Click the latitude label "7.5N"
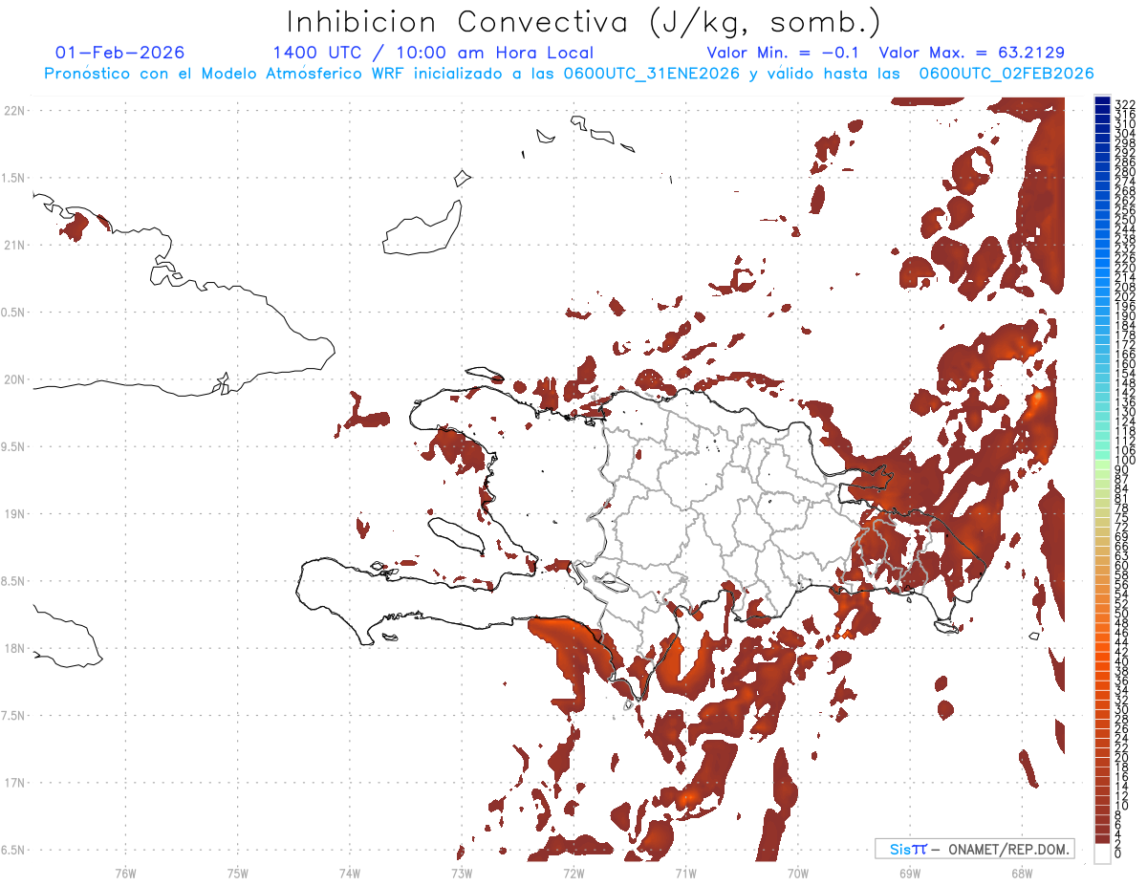Viewport: 1147px width, 886px height. 12,716
